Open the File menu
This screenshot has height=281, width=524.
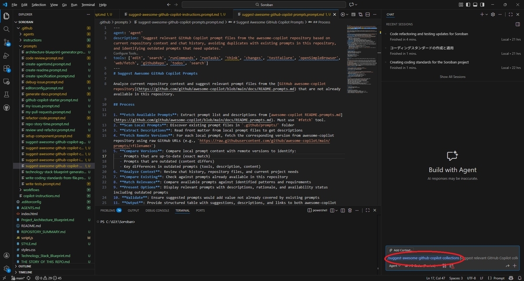14,5
